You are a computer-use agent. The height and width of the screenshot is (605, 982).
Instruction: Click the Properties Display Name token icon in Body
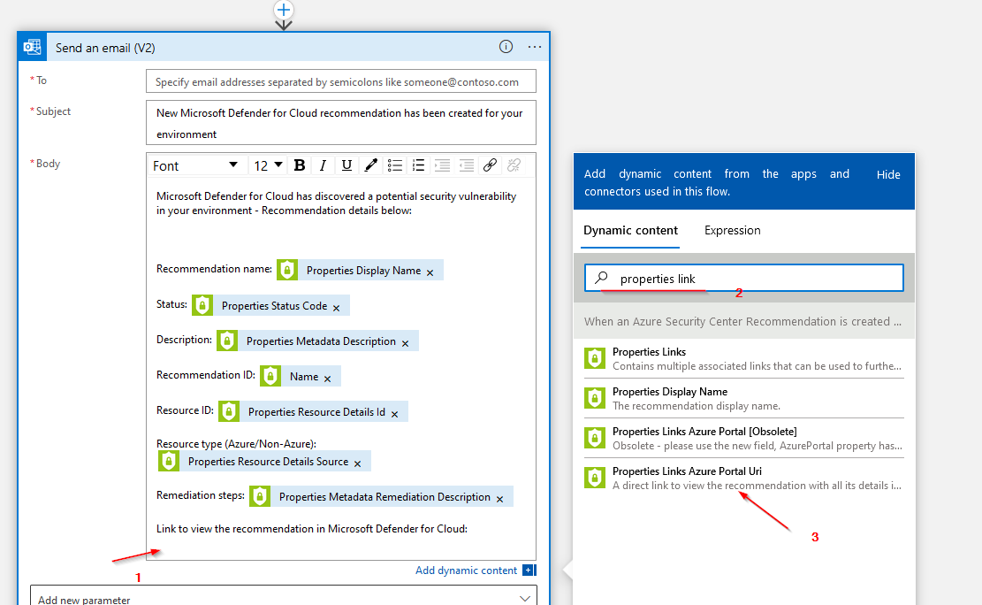point(287,270)
